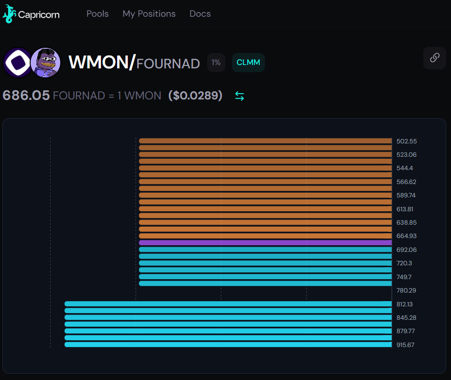Viewport: 451px width, 380px height.
Task: Click the ($0.0289) dollar price
Action: click(195, 96)
